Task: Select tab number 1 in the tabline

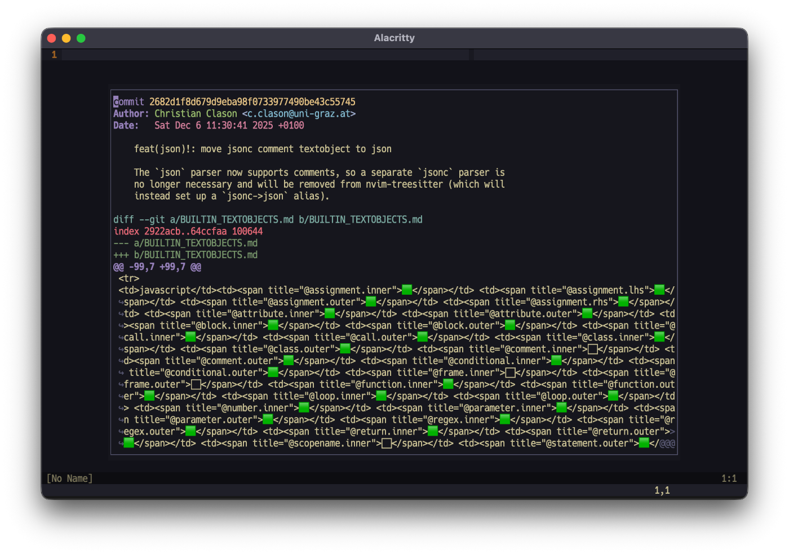Action: click(x=54, y=55)
